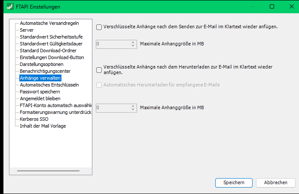Toggle Automatisches Herunterladen für empfangene E-Mails
This screenshot has width=299, height=194.
pos(99,85)
